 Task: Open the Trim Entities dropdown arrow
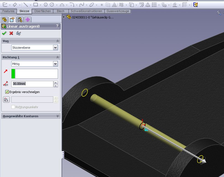point(126,5)
